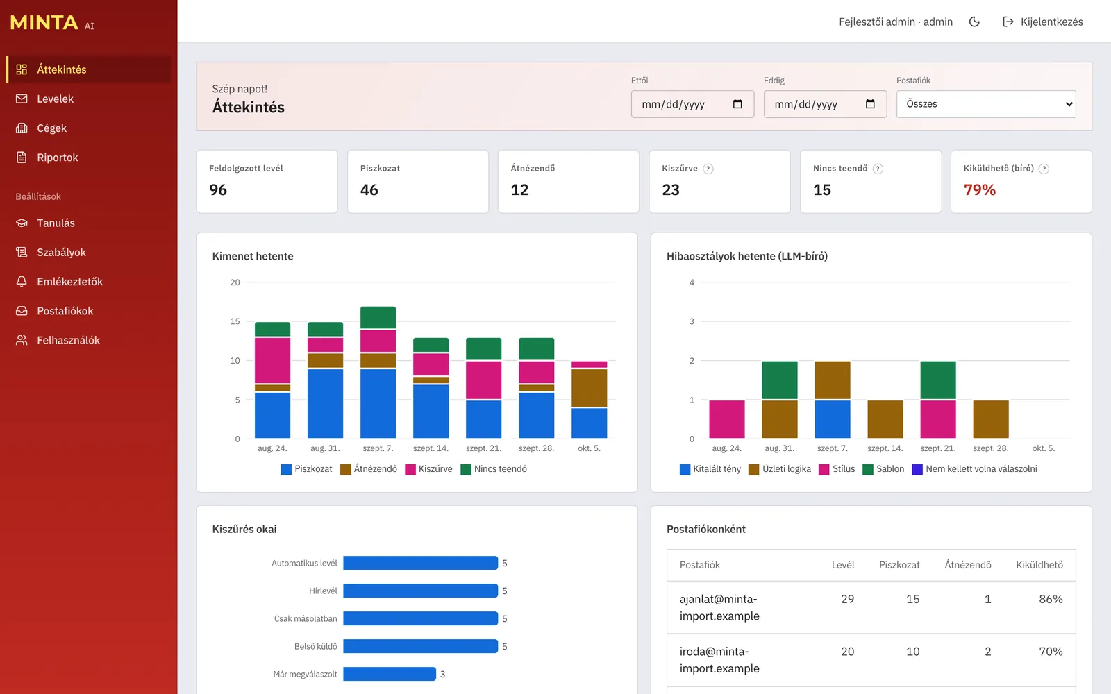Click the Emlékeztetők bell icon

tap(22, 282)
